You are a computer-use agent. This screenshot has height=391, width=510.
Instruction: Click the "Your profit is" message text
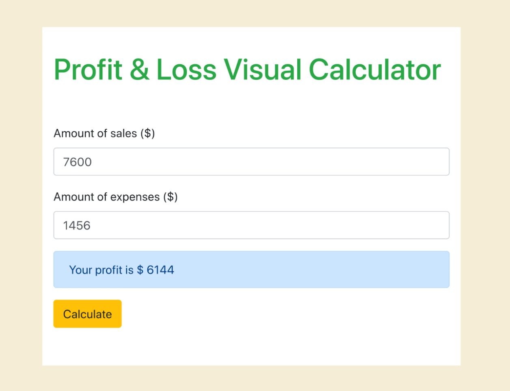point(101,270)
